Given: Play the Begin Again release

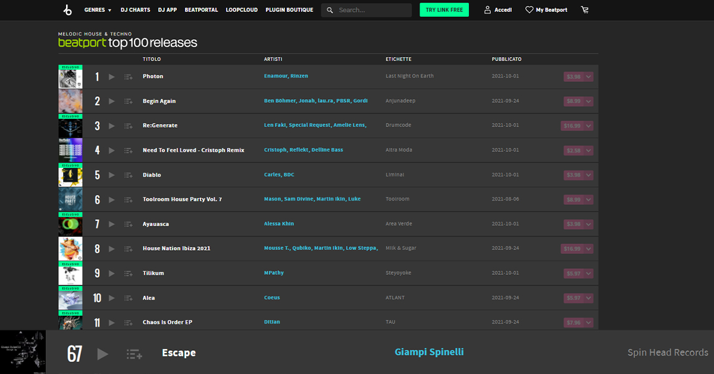Looking at the screenshot, I should pyautogui.click(x=112, y=102).
